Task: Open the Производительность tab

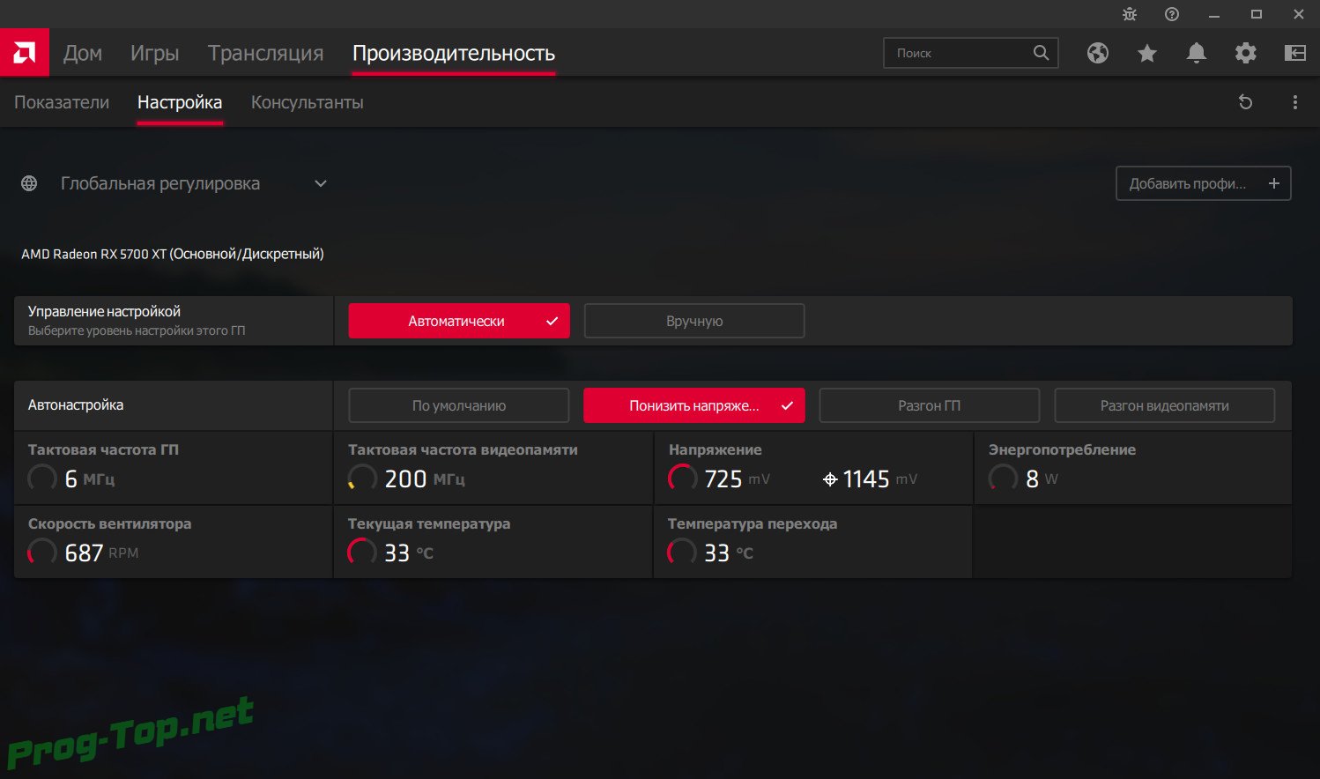Action: tap(454, 53)
